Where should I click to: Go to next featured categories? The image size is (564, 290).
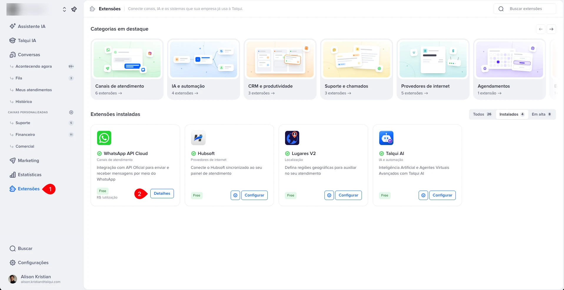click(x=551, y=29)
